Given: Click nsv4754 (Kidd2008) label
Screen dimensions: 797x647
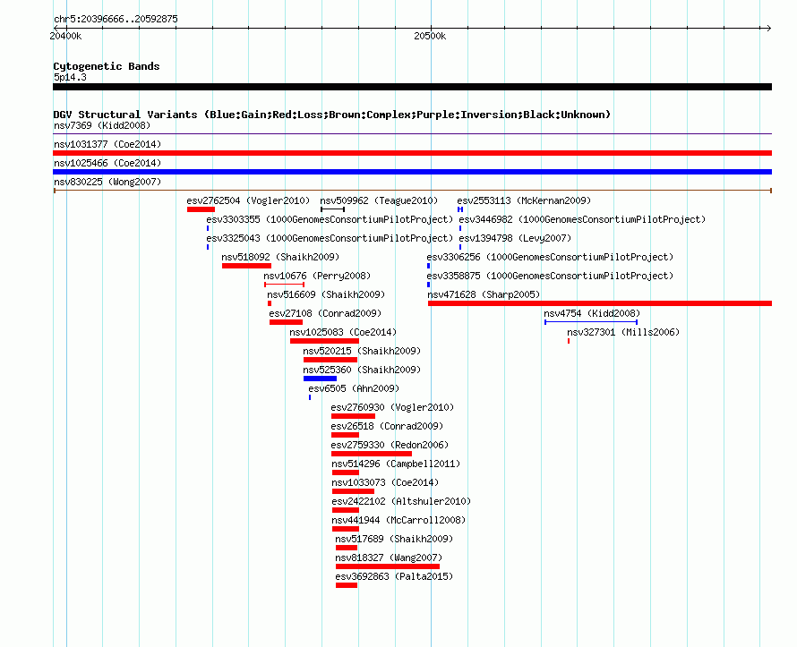Looking at the screenshot, I should 592,313.
